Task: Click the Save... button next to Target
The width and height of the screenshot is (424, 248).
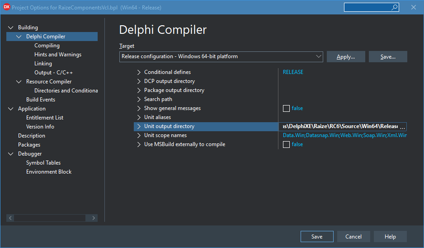Action: click(x=388, y=57)
